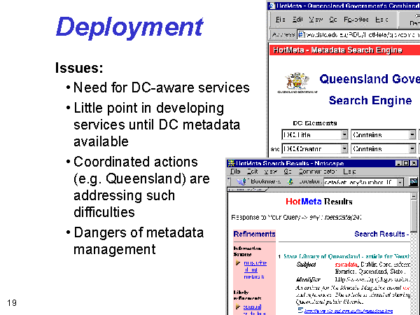Open the DC.Title element dropdown
Image resolution: width=420 pixels, height=315 pixels.
(x=344, y=134)
